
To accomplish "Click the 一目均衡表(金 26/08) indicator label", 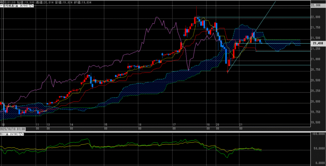I will [x=13, y=6].
